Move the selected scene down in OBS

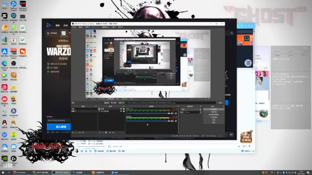tap(83, 132)
